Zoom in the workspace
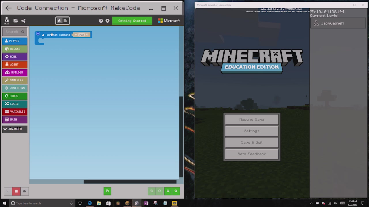Screen dimensions: 369x207 point(168,191)
